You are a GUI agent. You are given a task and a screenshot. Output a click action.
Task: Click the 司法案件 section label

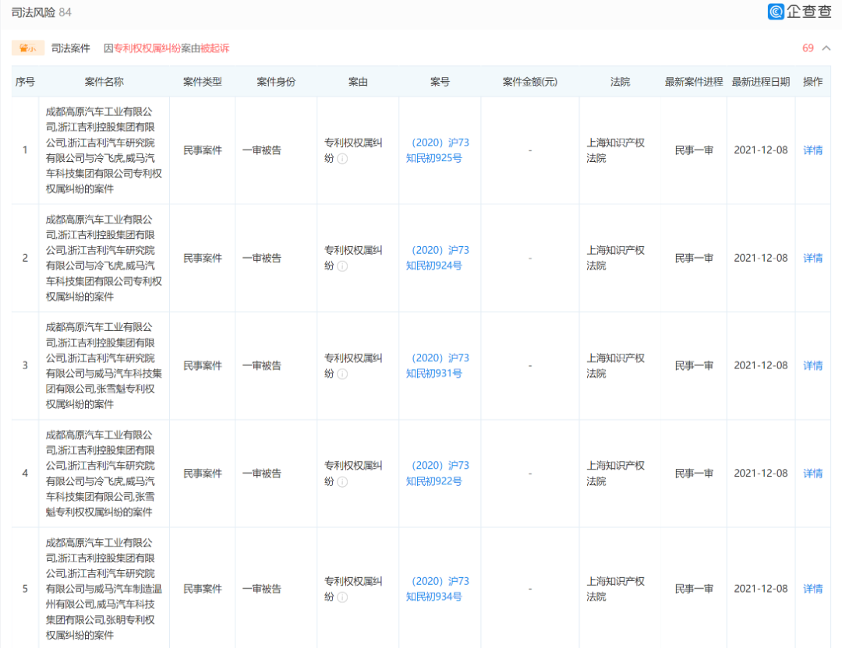(x=70, y=48)
